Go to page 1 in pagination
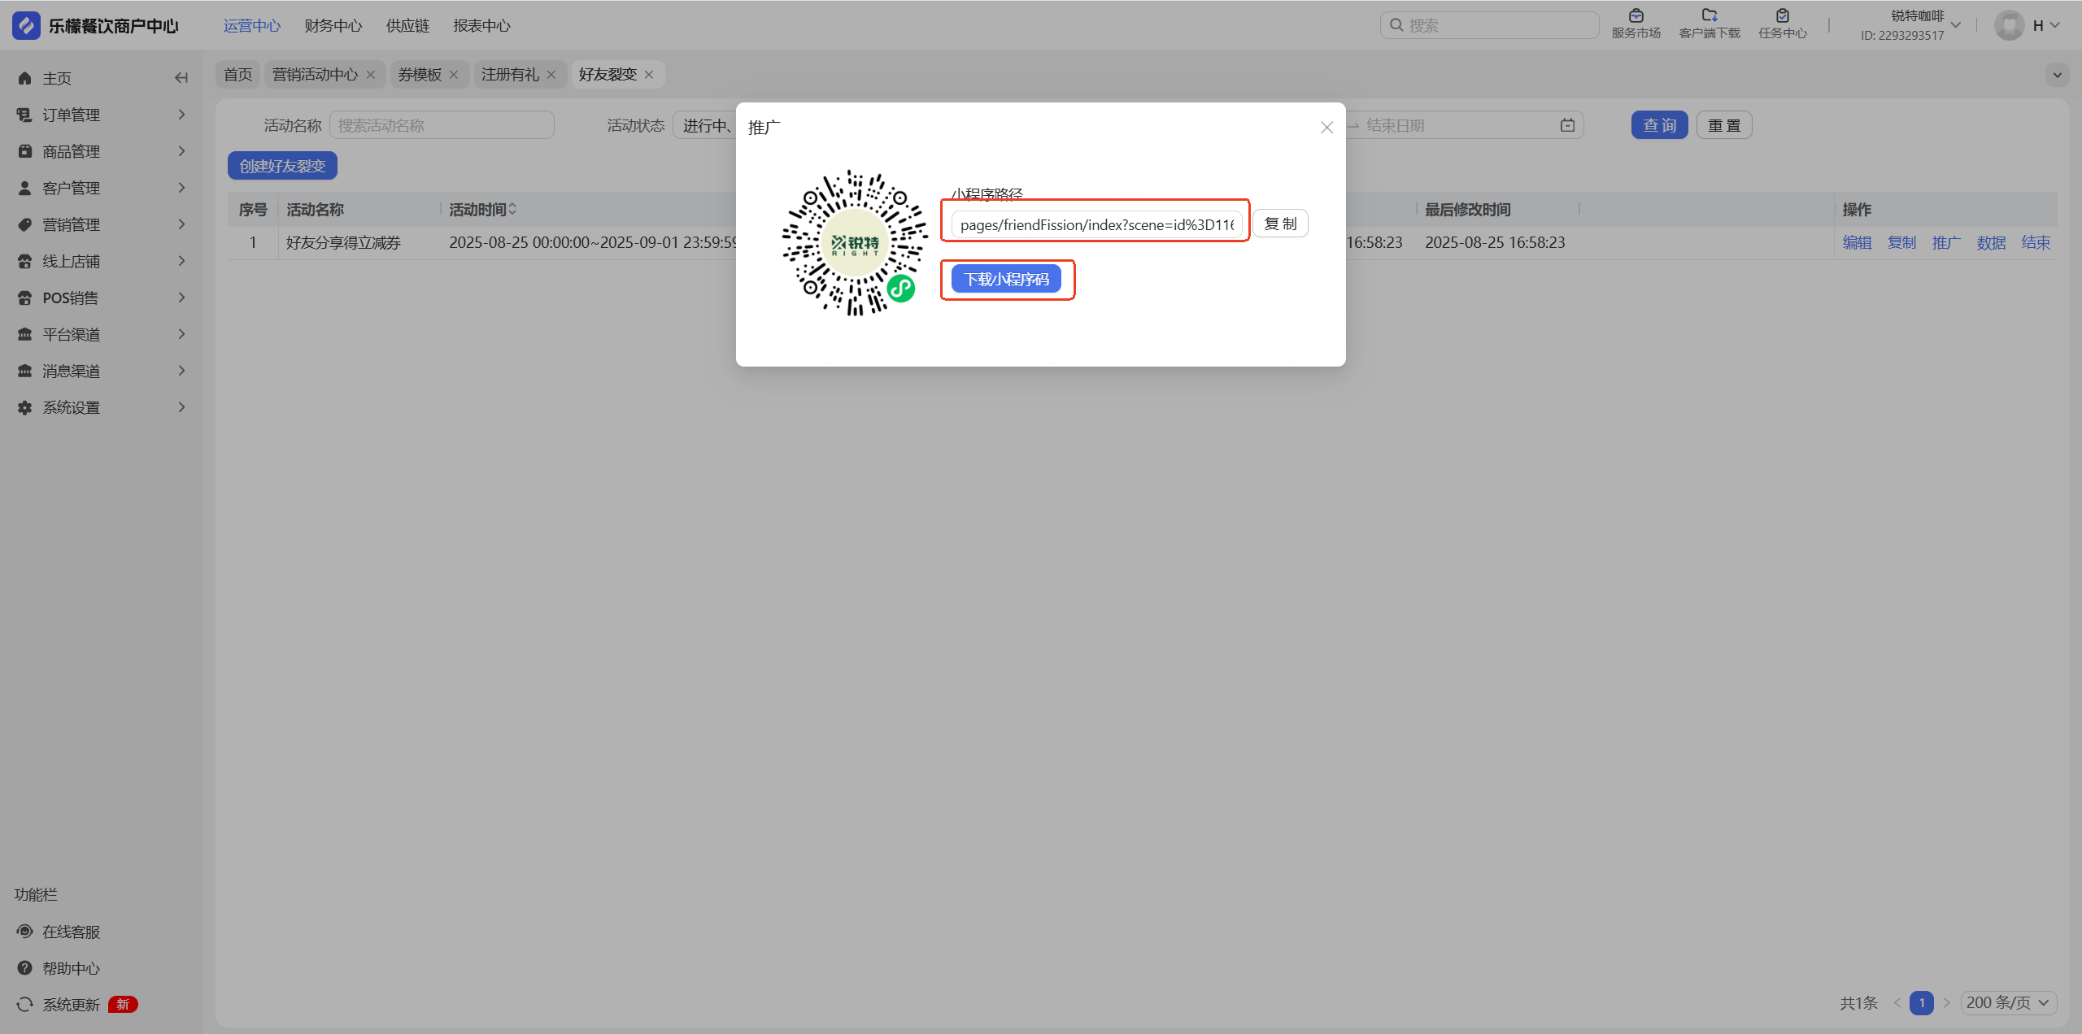This screenshot has height=1034, width=2082. click(x=1921, y=1002)
